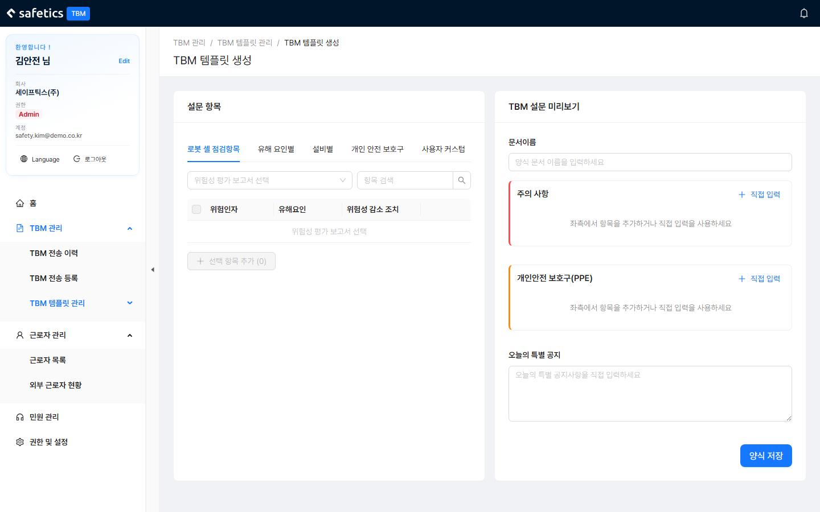Click the 로그아웃 link

(96, 159)
